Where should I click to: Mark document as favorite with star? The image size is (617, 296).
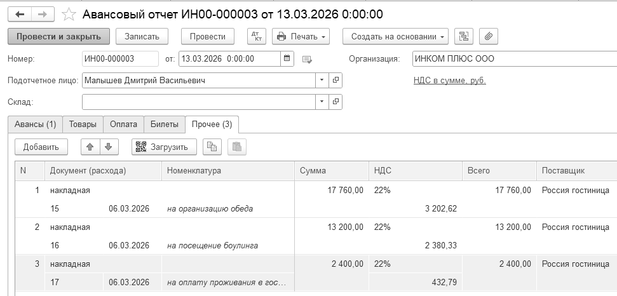coord(71,14)
